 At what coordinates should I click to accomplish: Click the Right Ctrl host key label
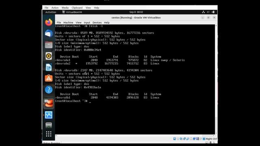point(211,139)
